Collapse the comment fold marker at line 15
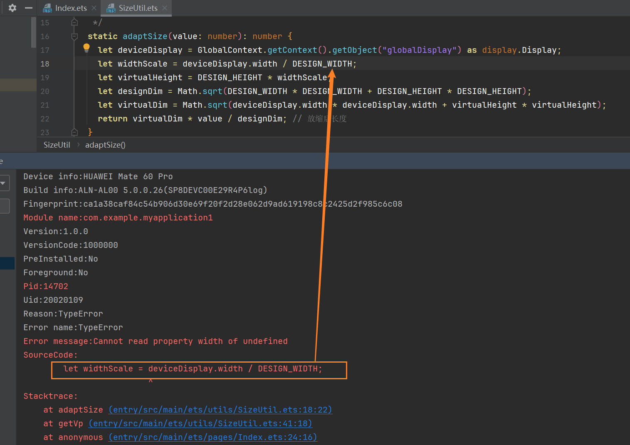 (x=74, y=22)
